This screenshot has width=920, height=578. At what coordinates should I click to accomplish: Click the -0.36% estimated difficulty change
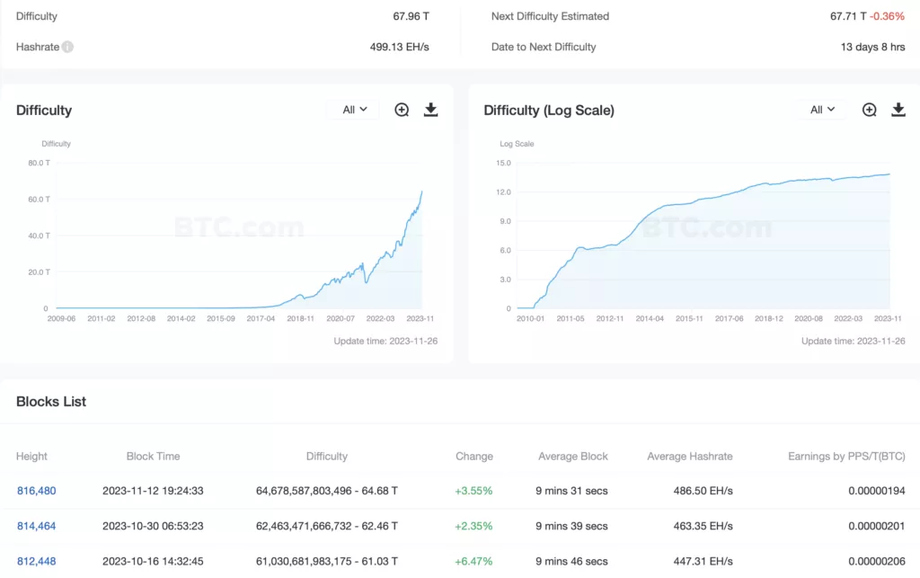(x=887, y=16)
